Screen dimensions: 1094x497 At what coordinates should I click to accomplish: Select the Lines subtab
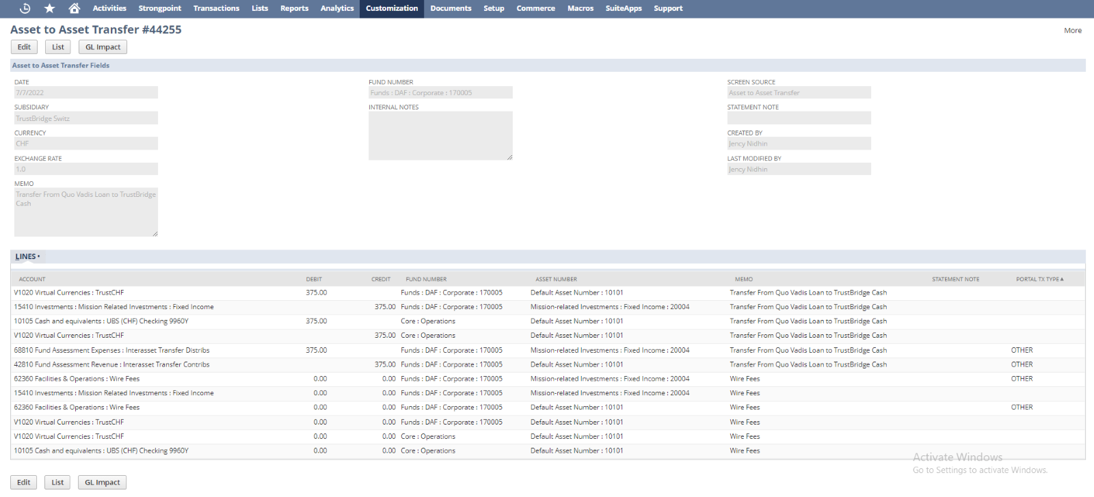pyautogui.click(x=26, y=257)
